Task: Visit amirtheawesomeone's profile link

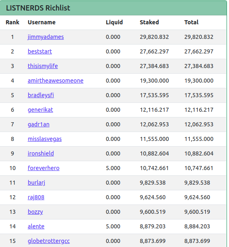Action: click(x=55, y=81)
